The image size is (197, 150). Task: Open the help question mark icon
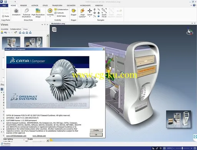(x=194, y=5)
